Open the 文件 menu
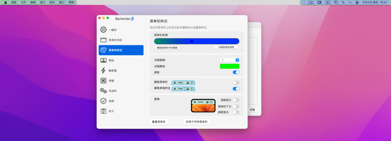This screenshot has height=141, width=391. [x=23, y=2]
